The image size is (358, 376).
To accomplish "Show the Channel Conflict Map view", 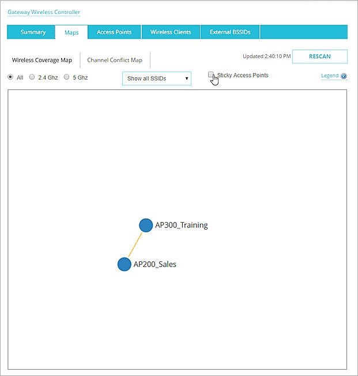I will point(115,60).
